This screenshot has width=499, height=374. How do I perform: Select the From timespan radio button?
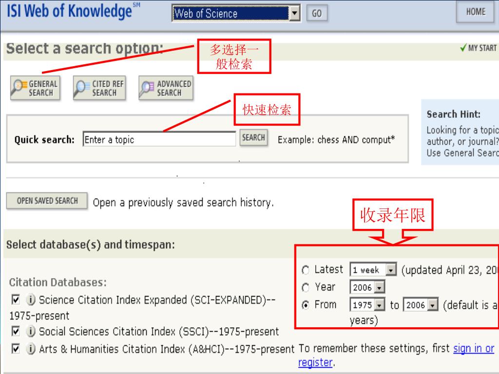click(x=306, y=305)
